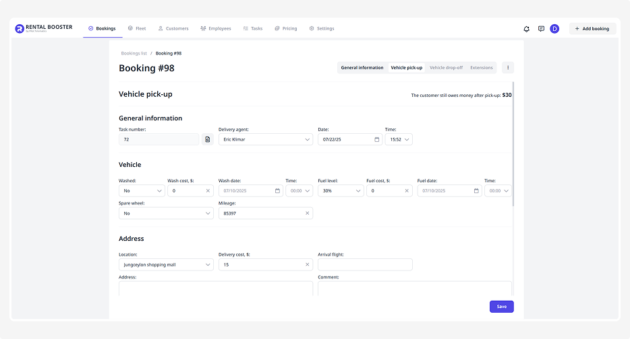Go to the Customers menu
The image size is (630, 339).
(x=173, y=29)
